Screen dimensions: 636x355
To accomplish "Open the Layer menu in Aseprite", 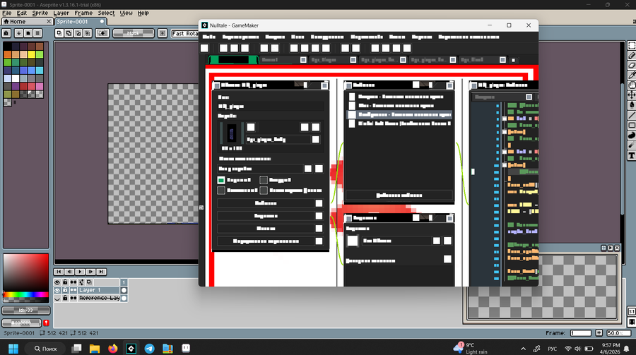I will 61,13.
